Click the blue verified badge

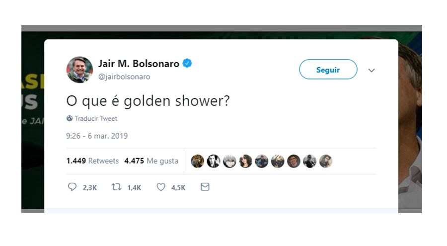[x=187, y=64]
